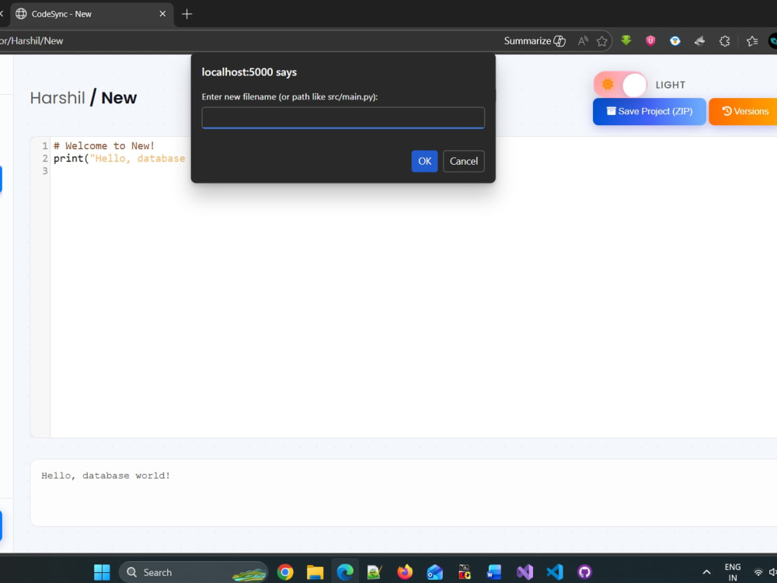Click the Summarize button in address bar
This screenshot has width=777, height=583.
(x=535, y=41)
